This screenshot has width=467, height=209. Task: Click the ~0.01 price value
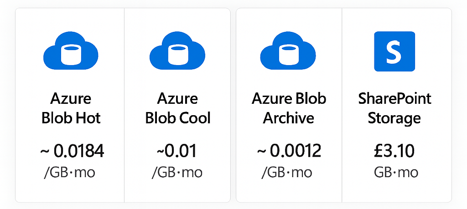[x=177, y=151]
